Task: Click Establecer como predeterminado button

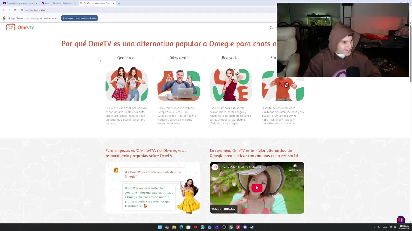Action: click(80, 18)
